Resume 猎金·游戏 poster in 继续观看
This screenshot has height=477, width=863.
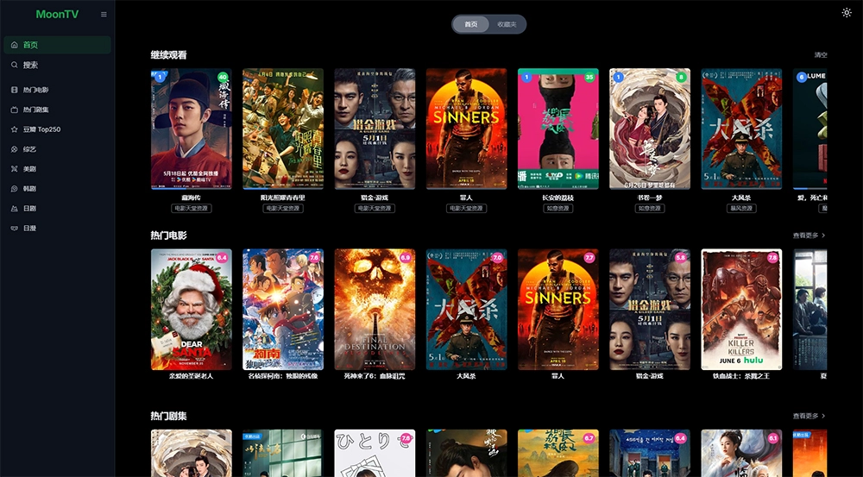(x=375, y=129)
